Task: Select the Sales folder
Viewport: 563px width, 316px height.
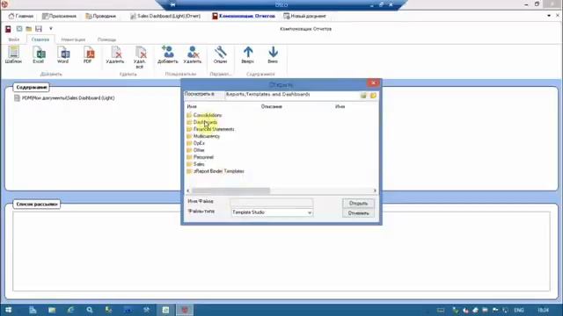Action: point(195,164)
